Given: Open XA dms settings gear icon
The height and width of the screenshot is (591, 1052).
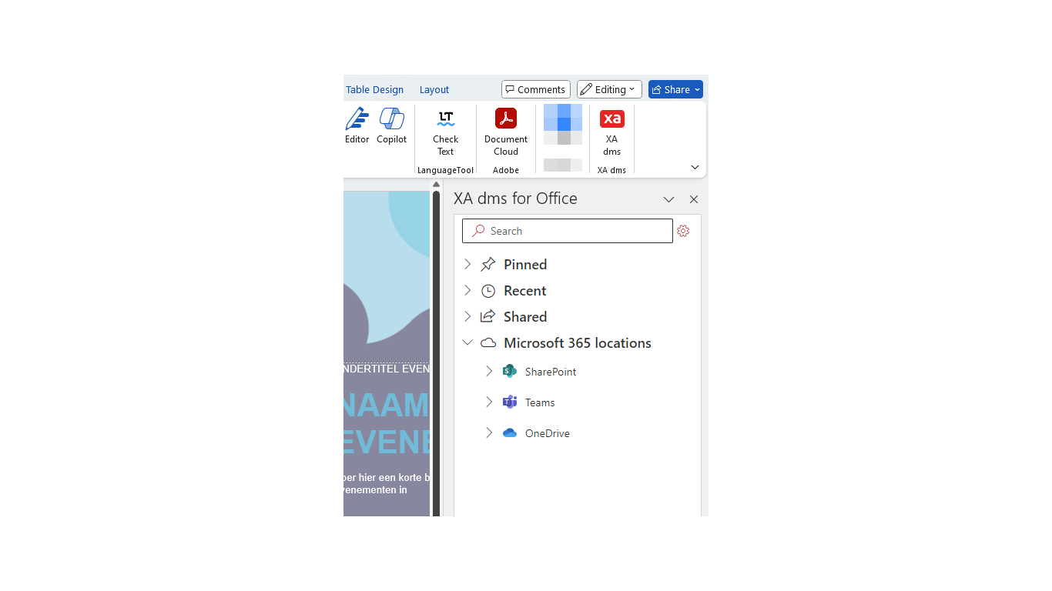Looking at the screenshot, I should (683, 231).
